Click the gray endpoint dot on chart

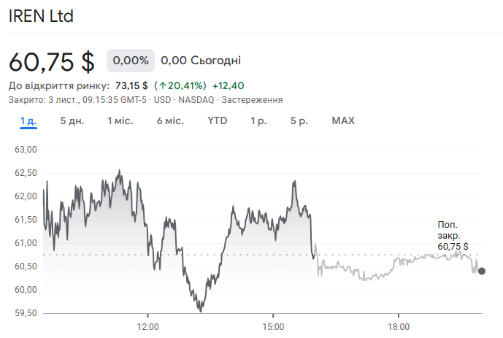(481, 271)
